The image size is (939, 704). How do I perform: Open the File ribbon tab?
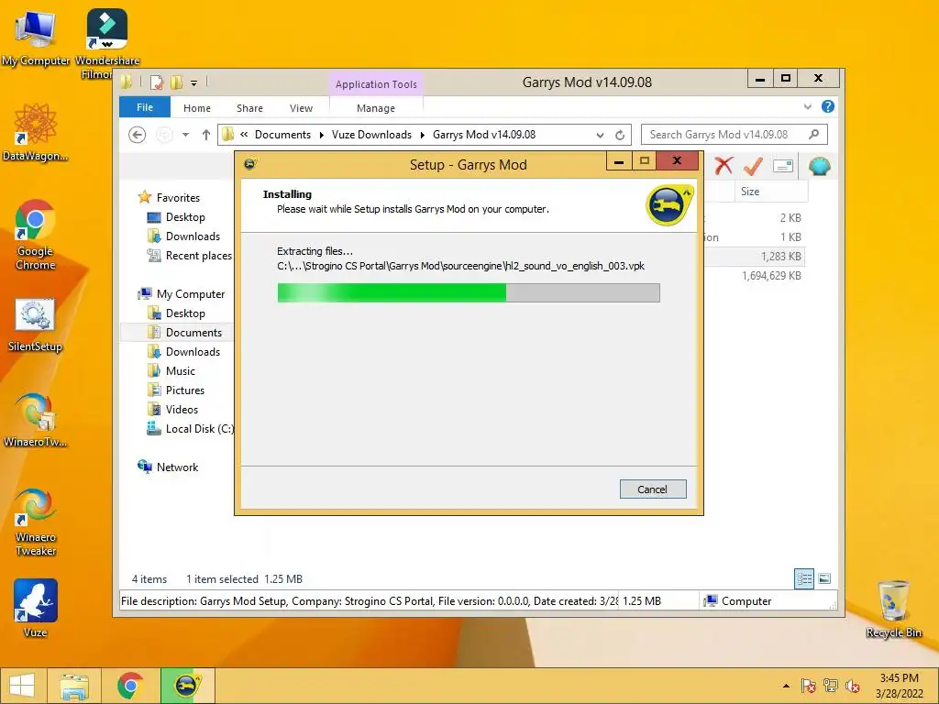click(145, 107)
